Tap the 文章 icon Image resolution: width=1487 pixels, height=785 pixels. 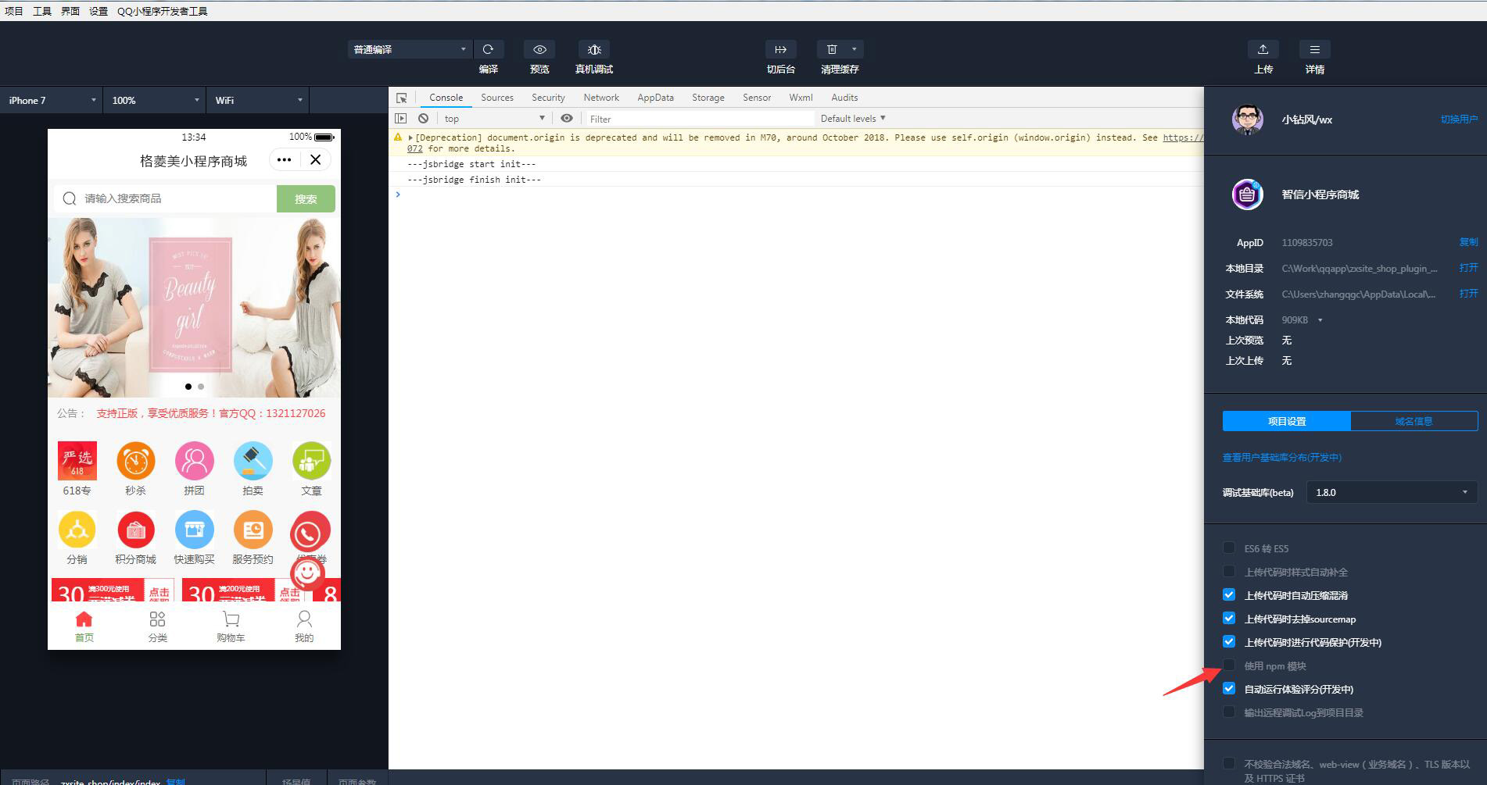click(x=311, y=461)
